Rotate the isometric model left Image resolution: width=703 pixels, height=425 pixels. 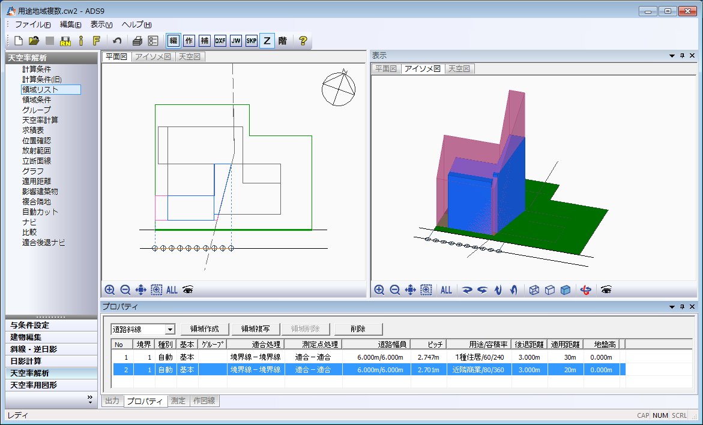coord(483,290)
